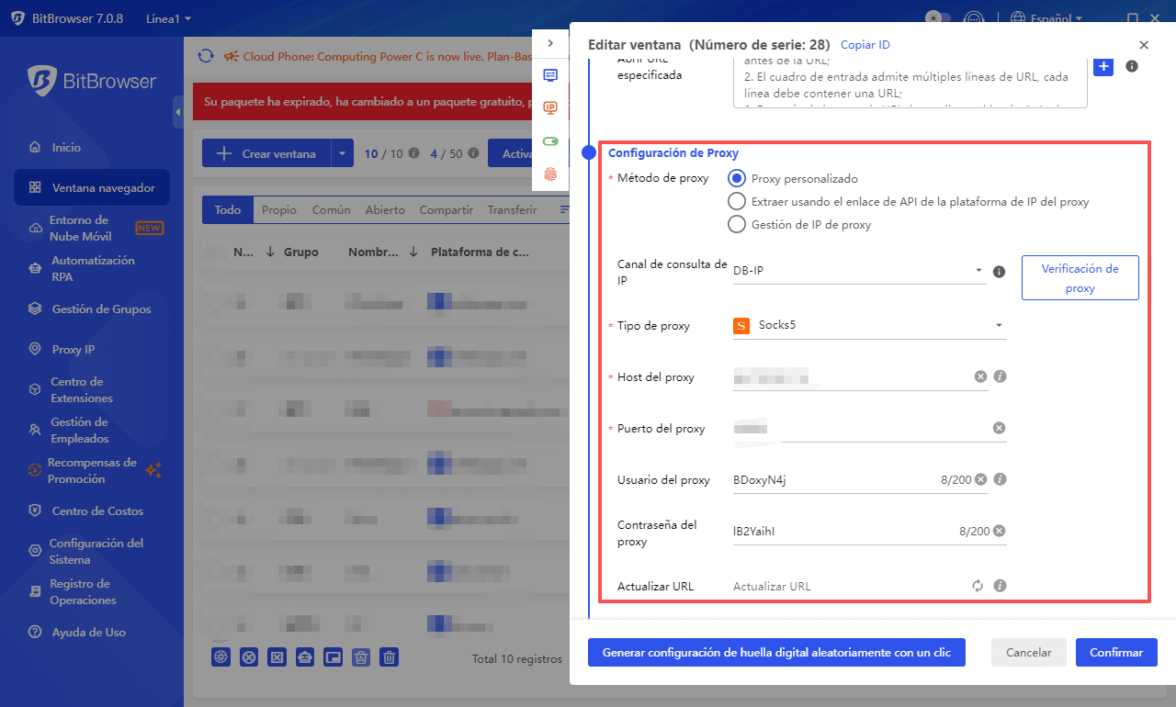This screenshot has height=707, width=1176.
Task: Click the refresh icon beside Actualizar URL
Action: (x=978, y=586)
